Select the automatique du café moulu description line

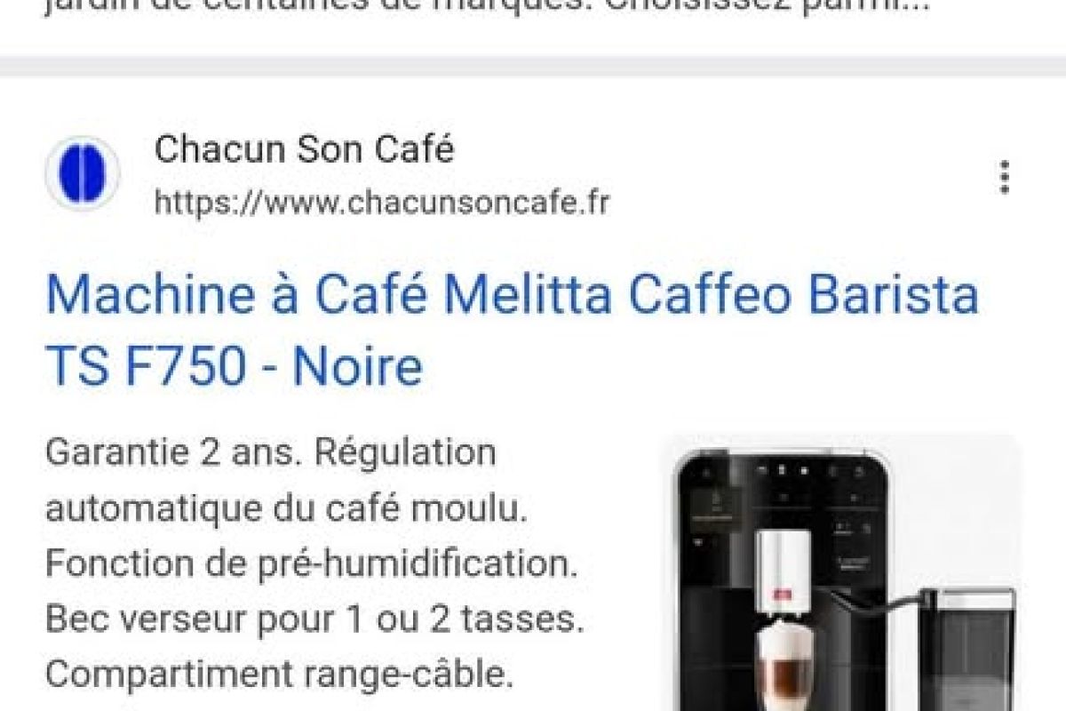click(x=286, y=509)
